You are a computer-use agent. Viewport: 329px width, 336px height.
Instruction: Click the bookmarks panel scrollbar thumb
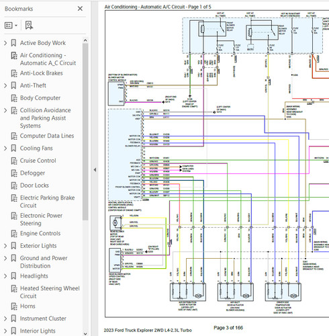85,132
